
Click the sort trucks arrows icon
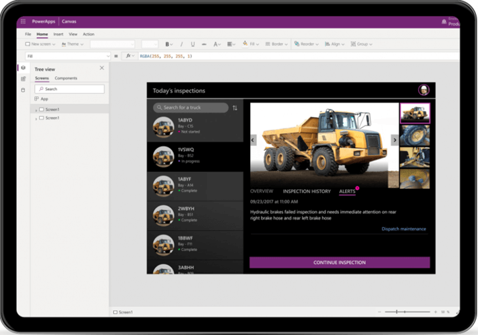coord(235,108)
